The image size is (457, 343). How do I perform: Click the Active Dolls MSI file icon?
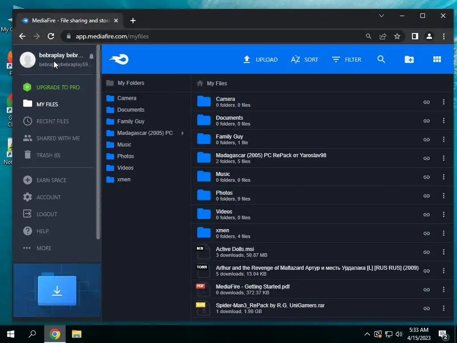(203, 252)
